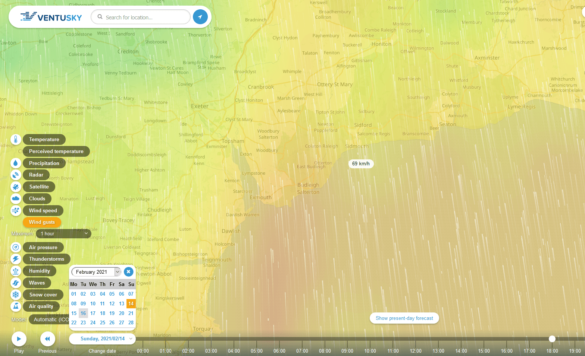This screenshot has width=585, height=356.
Task: Click the snowflake Snow cover icon
Action: pyautogui.click(x=16, y=295)
